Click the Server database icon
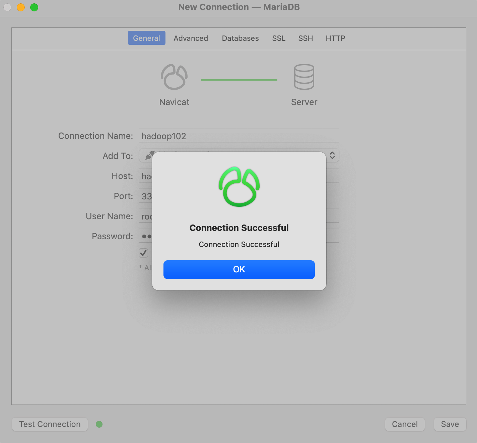The width and height of the screenshot is (477, 443). (x=304, y=77)
